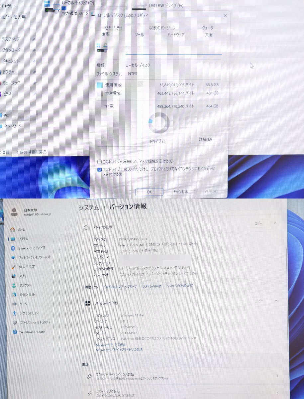This screenshot has height=399, width=304.
Task: Open ダウンロード in Explorer sidebar
Action: pyautogui.click(x=11, y=50)
